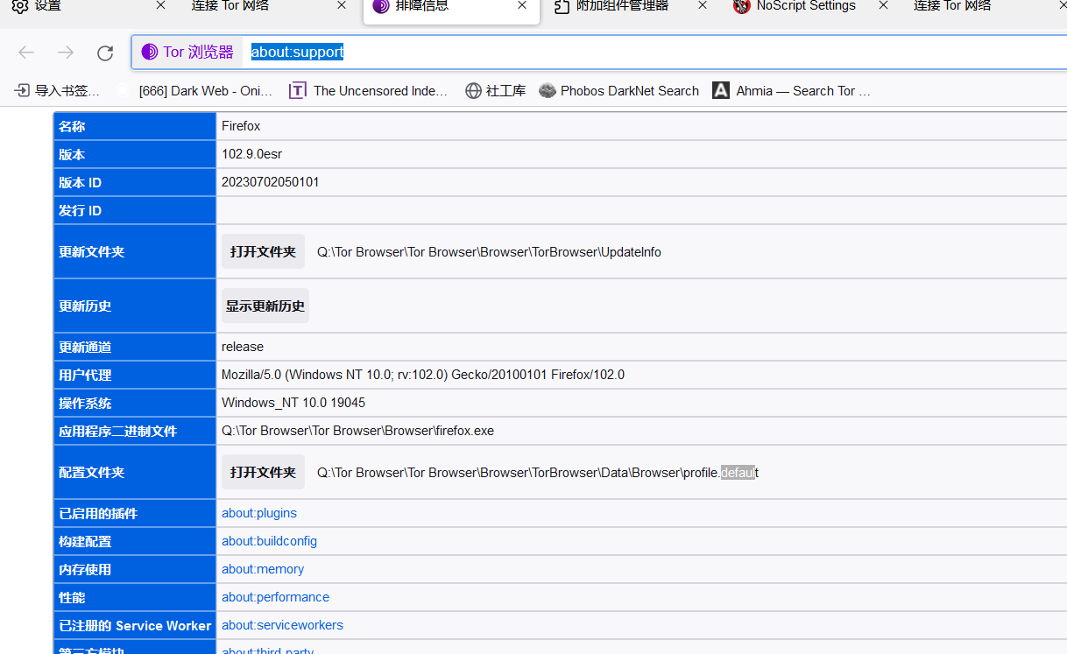The image size is (1067, 654).
Task: Click the 已注册的 Service Worker header
Action: click(135, 625)
